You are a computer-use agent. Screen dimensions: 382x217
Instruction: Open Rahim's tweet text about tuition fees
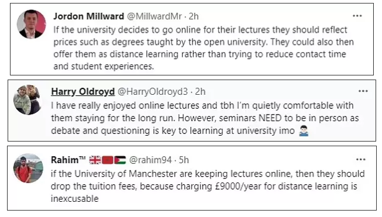pos(208,186)
